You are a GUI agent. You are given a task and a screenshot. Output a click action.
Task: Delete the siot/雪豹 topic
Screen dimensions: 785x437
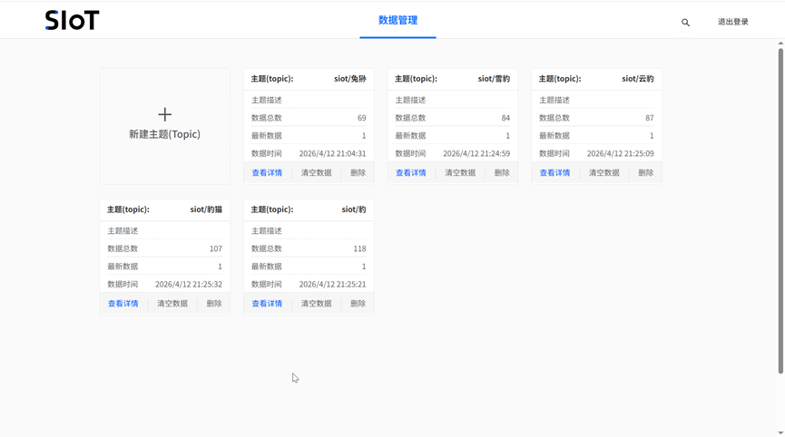click(502, 172)
